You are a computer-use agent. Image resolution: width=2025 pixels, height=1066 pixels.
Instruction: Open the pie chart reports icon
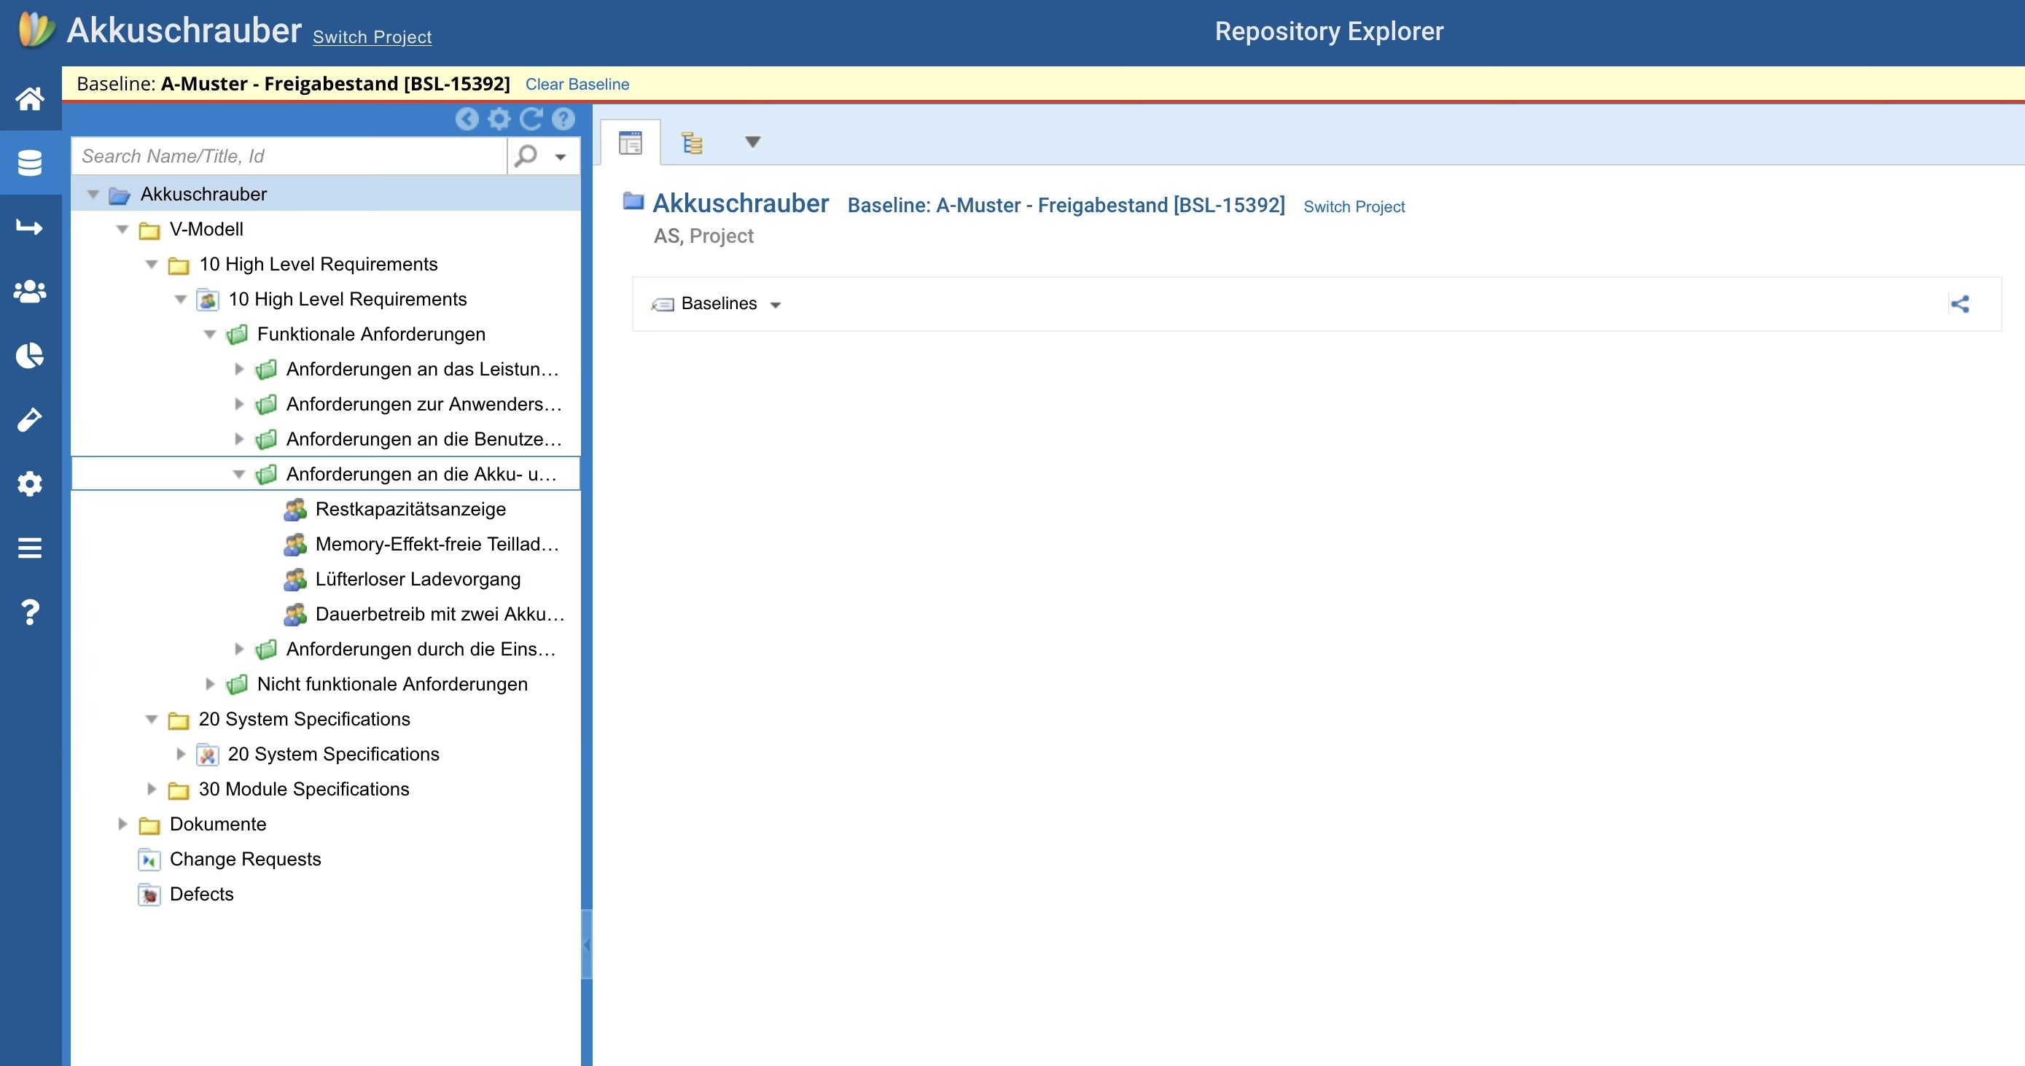pos(30,355)
